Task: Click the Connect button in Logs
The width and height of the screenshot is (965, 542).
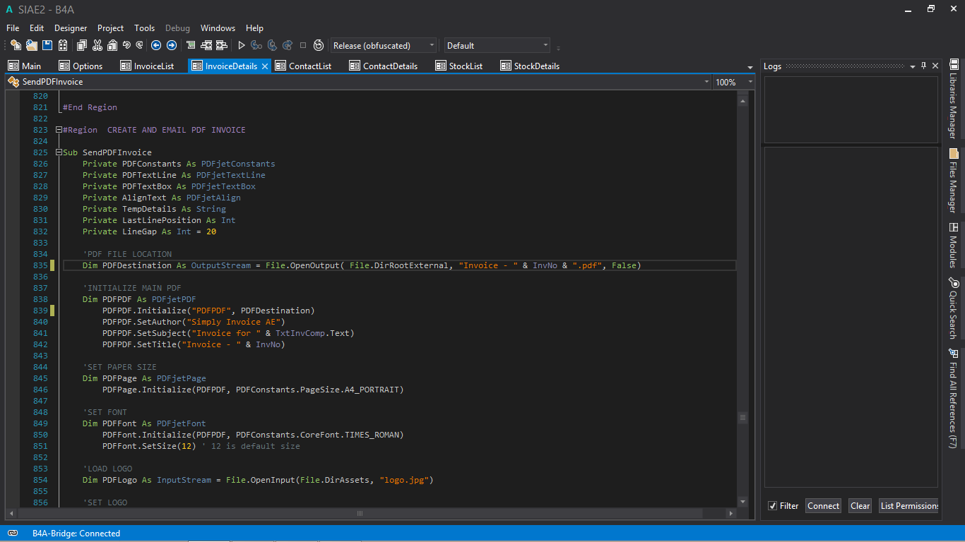Action: (x=824, y=506)
